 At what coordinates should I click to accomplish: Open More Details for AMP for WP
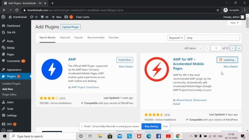(x=231, y=66)
